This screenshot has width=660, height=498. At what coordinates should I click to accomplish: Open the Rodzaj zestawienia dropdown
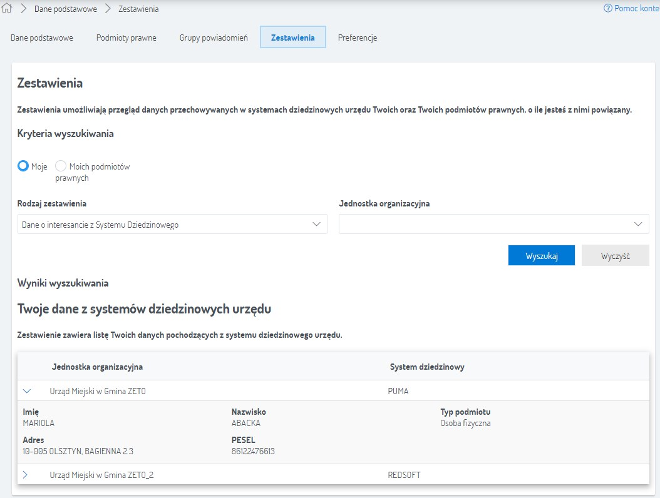click(x=172, y=225)
